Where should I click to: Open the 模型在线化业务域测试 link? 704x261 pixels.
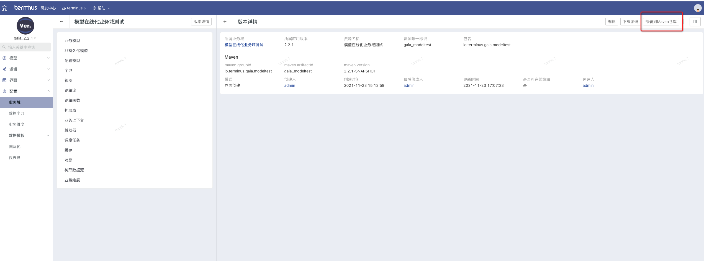coord(244,45)
